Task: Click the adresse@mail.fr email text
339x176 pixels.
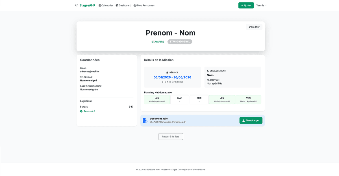Action: pos(90,72)
